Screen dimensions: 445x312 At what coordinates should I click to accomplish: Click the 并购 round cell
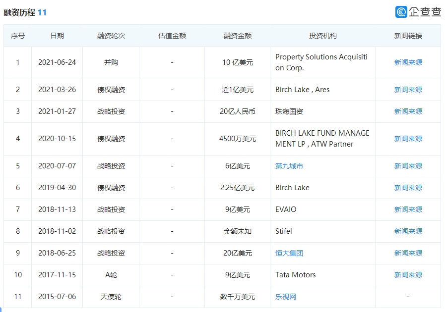point(111,62)
